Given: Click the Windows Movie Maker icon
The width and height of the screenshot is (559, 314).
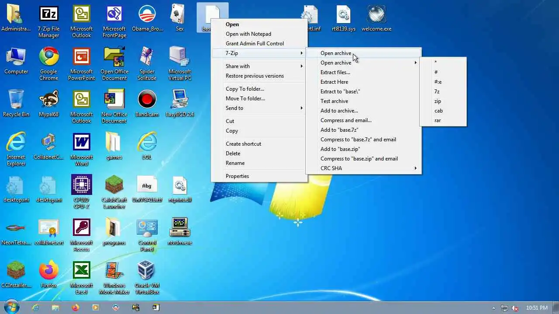Looking at the screenshot, I should tap(114, 278).
